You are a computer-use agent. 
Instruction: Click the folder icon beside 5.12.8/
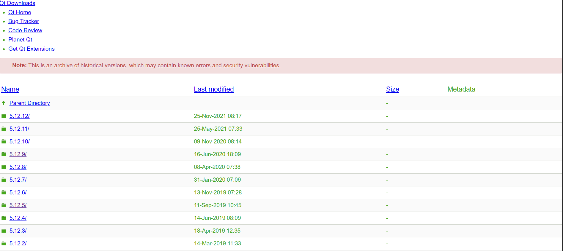tap(4, 167)
